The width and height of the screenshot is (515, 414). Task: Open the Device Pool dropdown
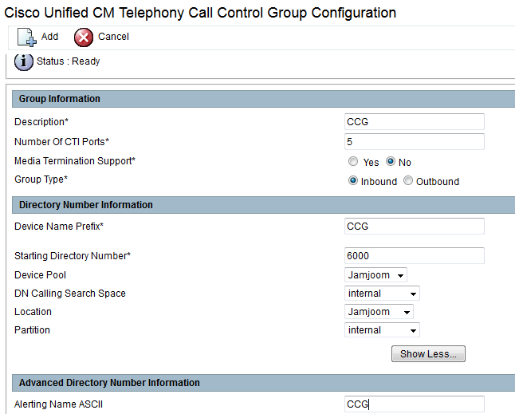pos(376,275)
